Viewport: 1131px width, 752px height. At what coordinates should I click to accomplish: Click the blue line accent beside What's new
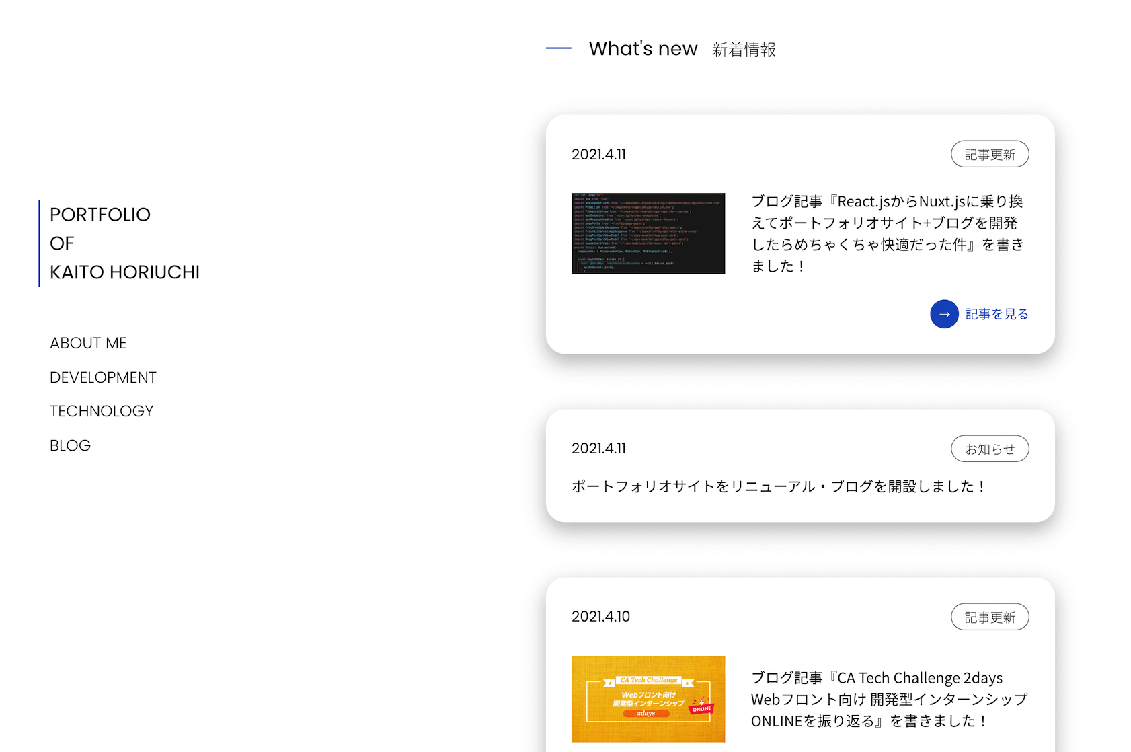558,48
